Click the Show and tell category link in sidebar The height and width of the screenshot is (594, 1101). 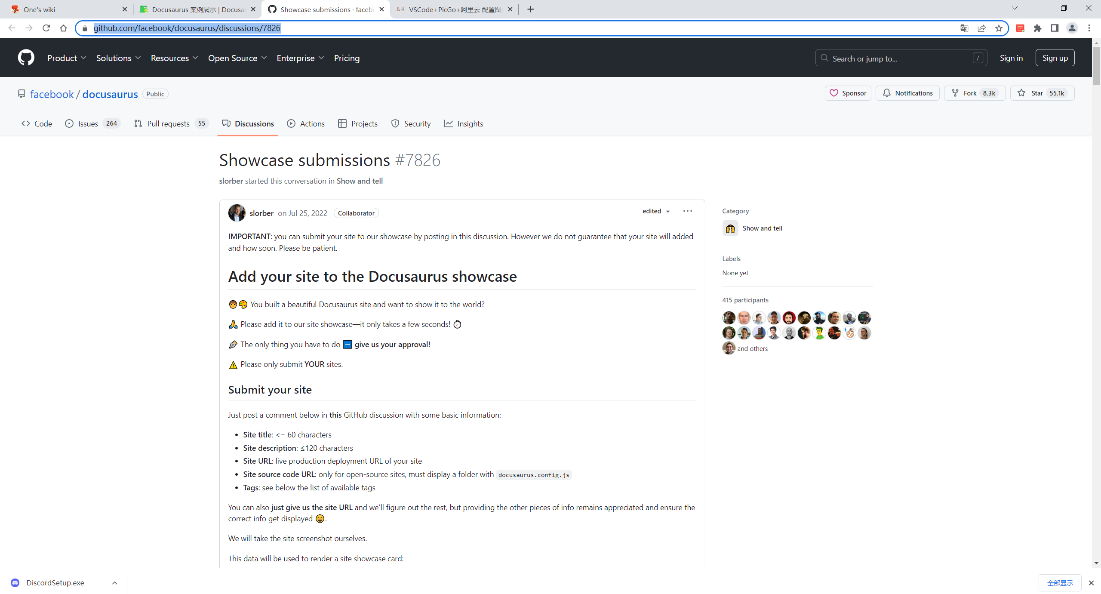pos(762,228)
